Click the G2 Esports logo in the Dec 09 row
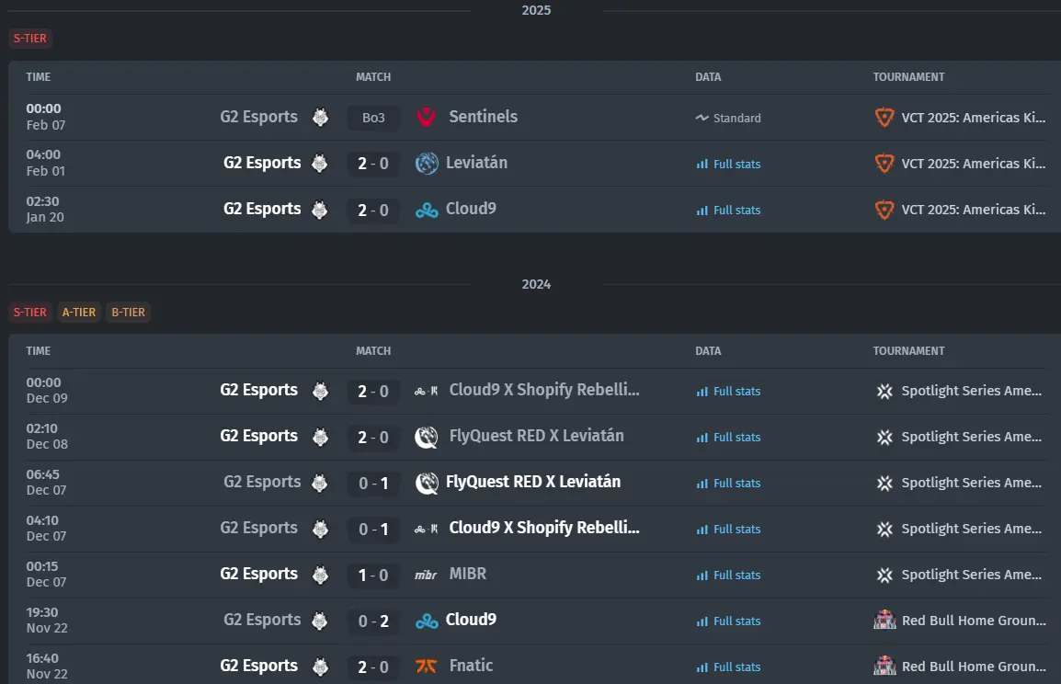 320,391
